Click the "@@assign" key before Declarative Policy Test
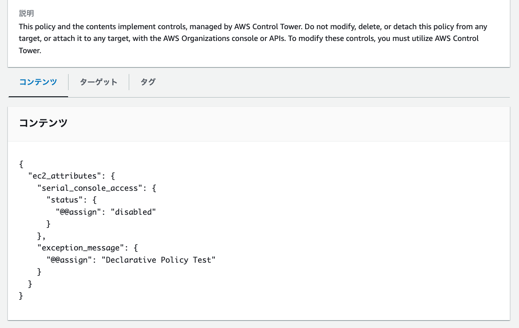 (69, 260)
